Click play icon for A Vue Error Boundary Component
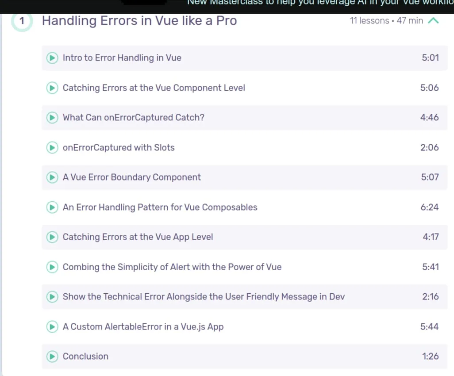 52,177
